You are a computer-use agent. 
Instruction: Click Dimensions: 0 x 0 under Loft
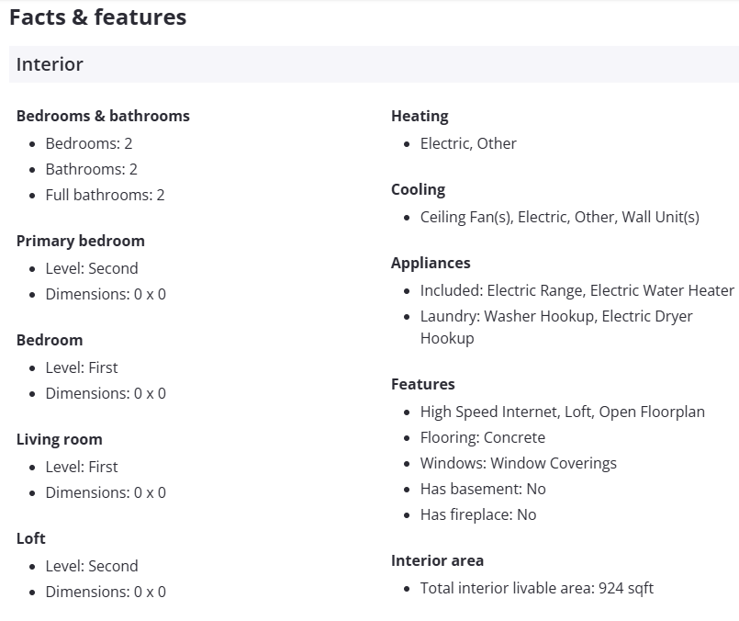coord(106,592)
